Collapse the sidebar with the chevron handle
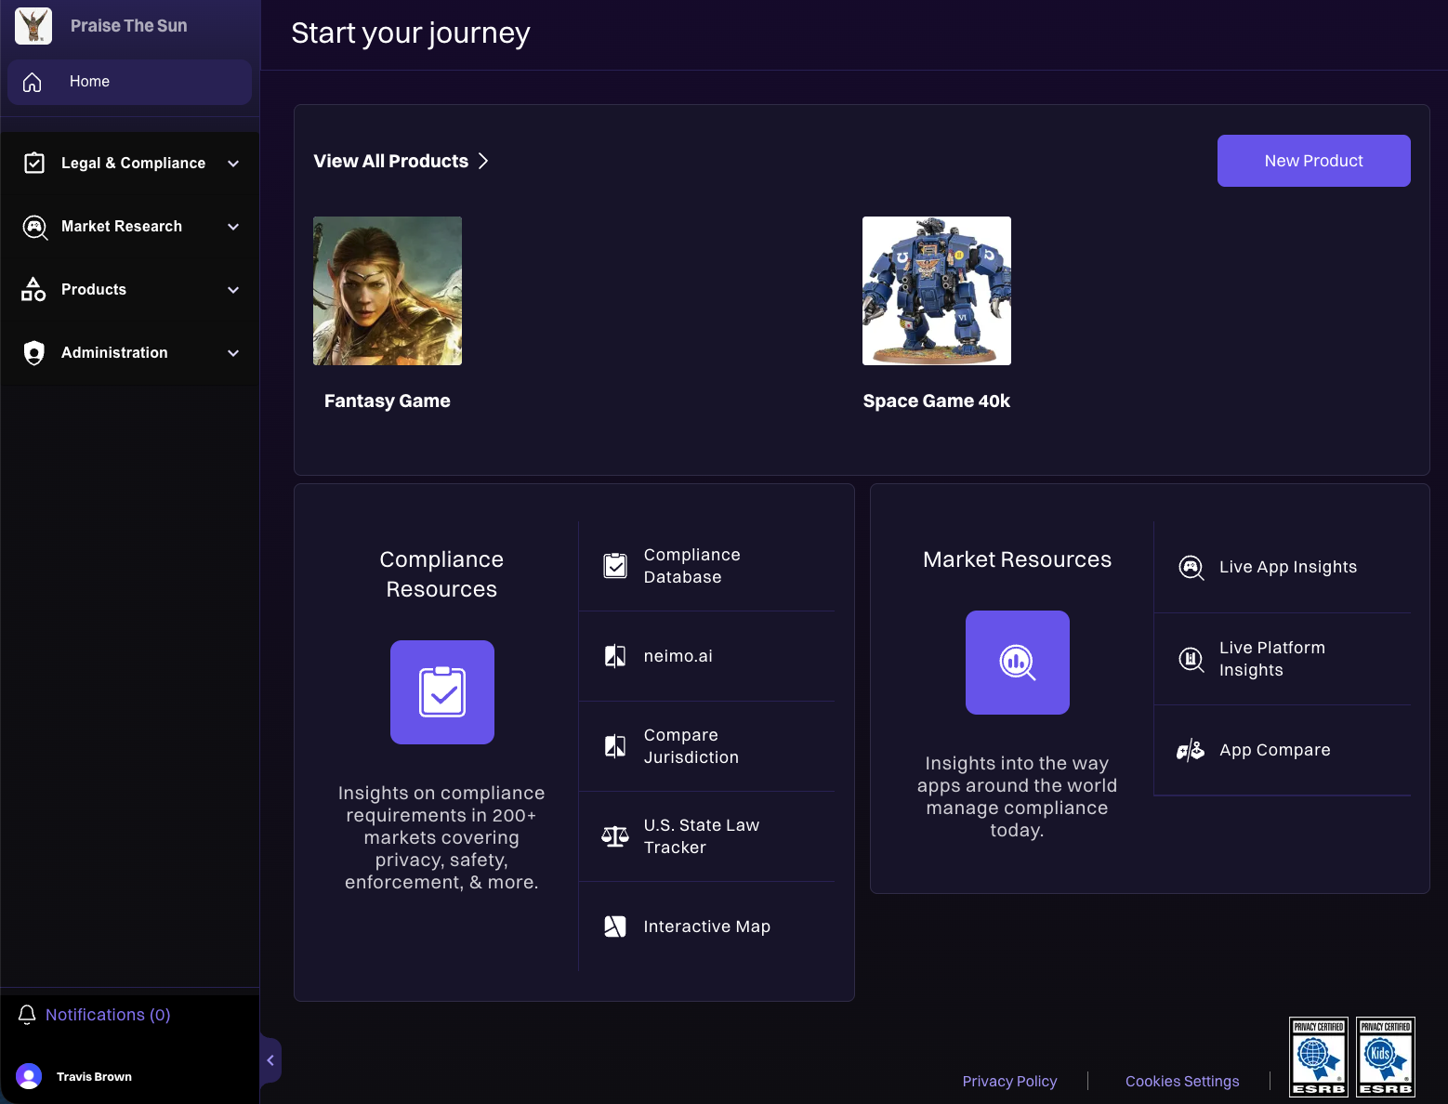 click(x=270, y=1059)
